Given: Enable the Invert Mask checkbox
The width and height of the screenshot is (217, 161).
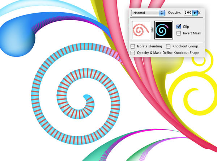Looking at the screenshot, I should [179, 33].
